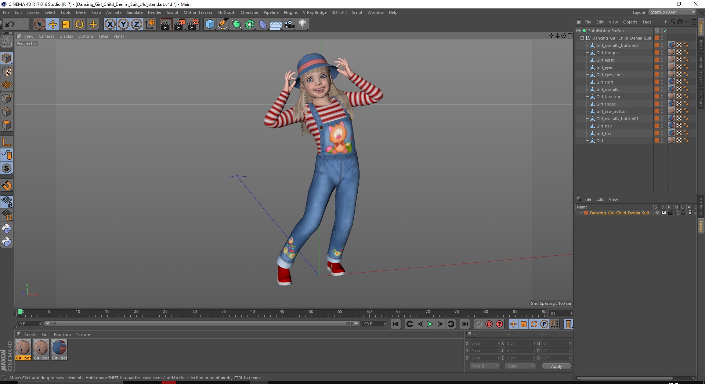The image size is (705, 384).
Task: Toggle visibility dots for Girl_shirt
Action: (662, 82)
